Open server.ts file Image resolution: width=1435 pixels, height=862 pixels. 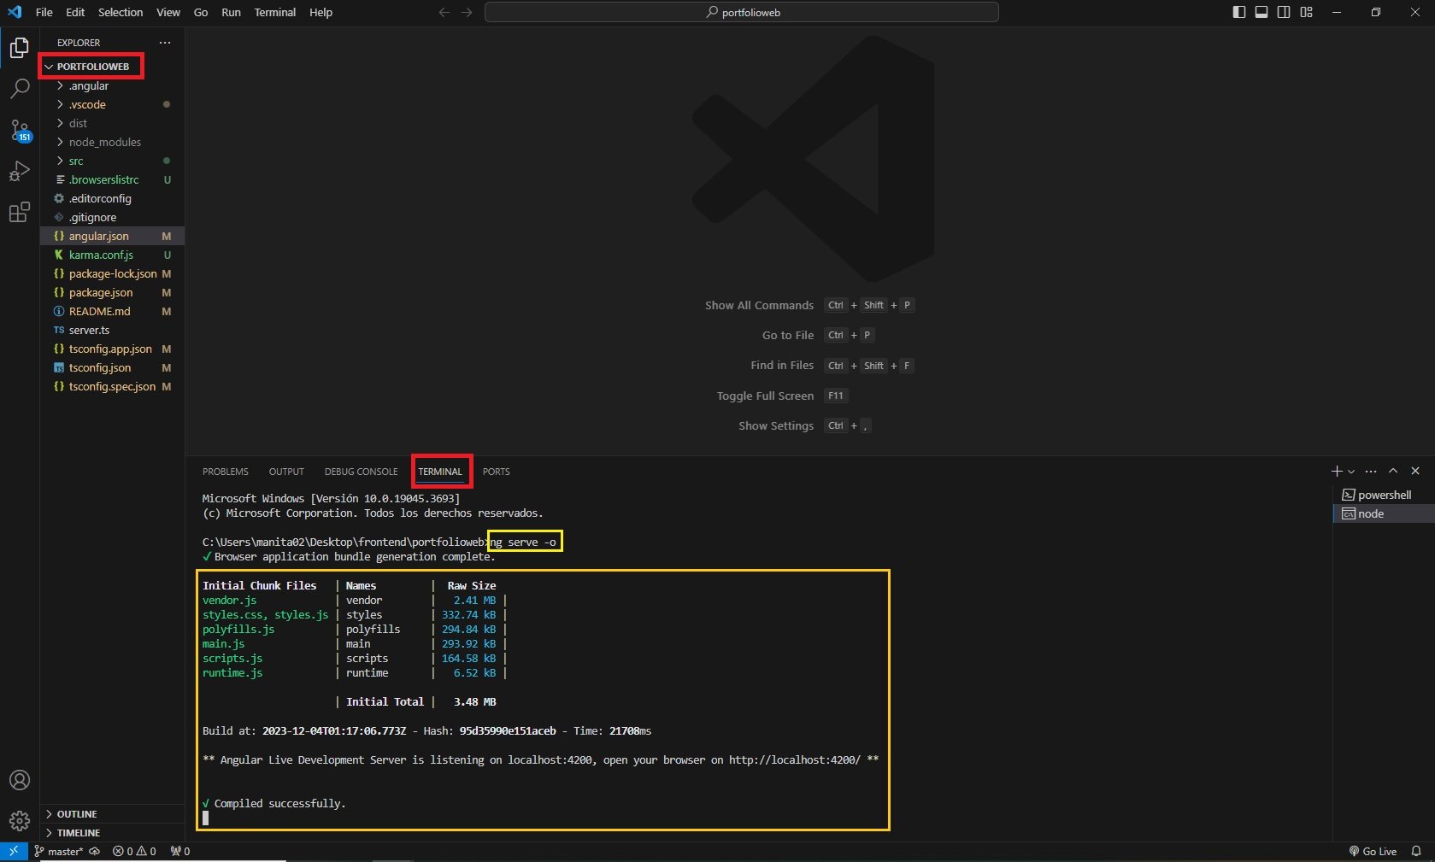point(112,330)
